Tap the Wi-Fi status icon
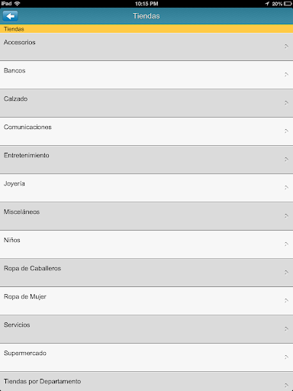 (x=18, y=4)
